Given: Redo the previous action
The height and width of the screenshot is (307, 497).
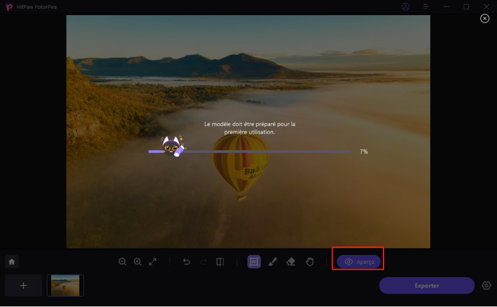Looking at the screenshot, I should tap(202, 262).
